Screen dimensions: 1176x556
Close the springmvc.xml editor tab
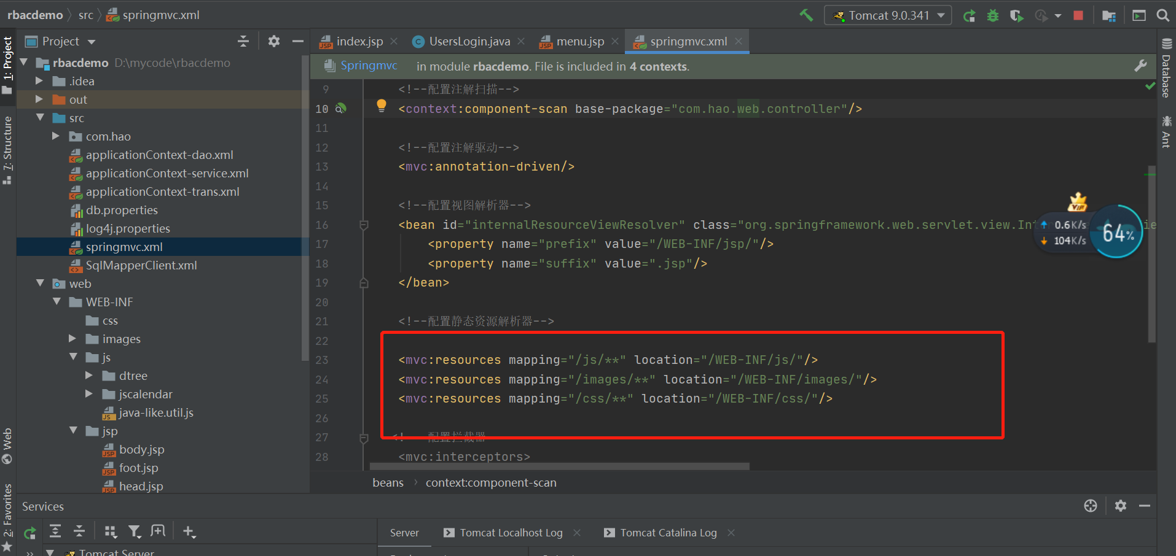tap(739, 41)
